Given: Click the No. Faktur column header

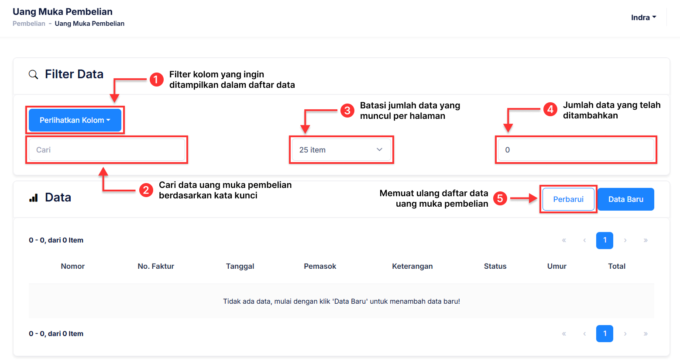Looking at the screenshot, I should click(x=156, y=266).
